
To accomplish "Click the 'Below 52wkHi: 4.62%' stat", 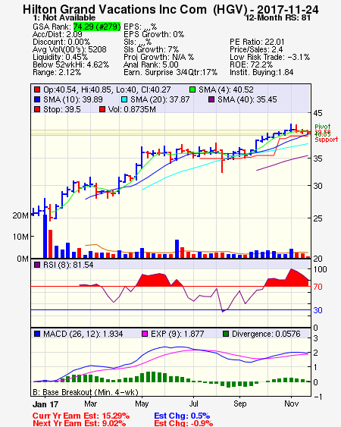I will tap(70, 64).
